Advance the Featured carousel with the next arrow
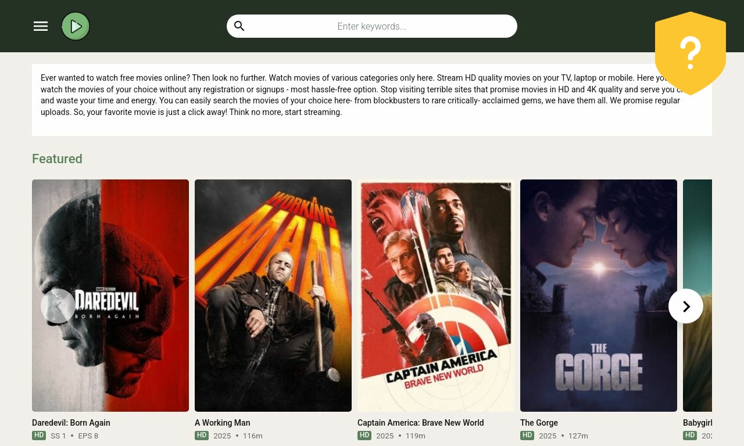 pyautogui.click(x=686, y=306)
